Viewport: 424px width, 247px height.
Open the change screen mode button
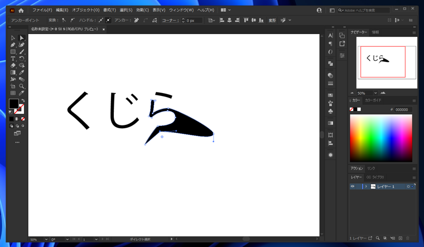[17, 133]
